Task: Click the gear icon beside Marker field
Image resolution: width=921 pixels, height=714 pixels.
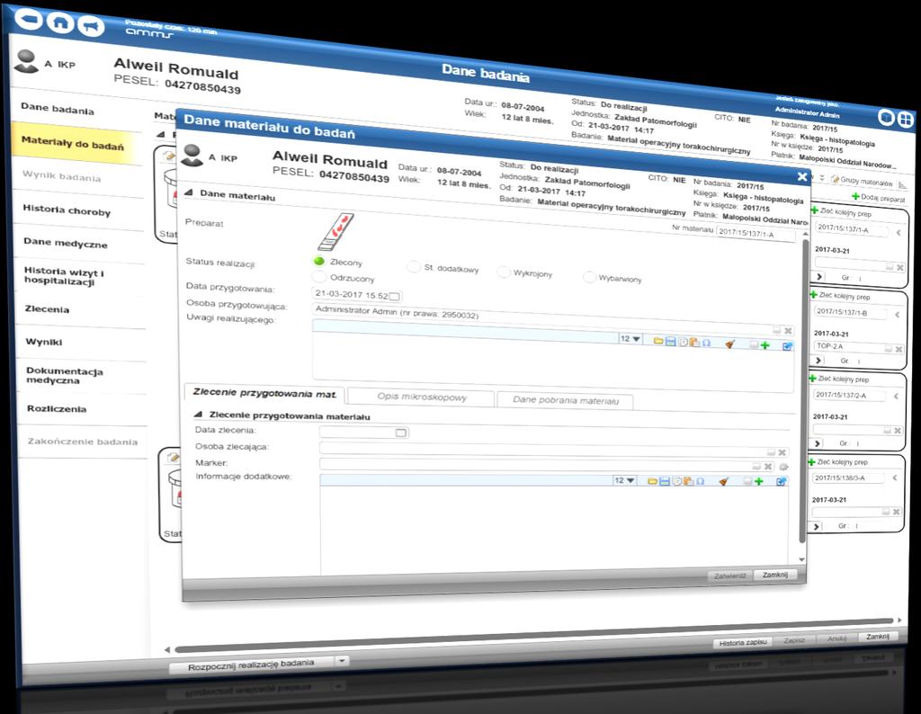Action: click(x=783, y=467)
